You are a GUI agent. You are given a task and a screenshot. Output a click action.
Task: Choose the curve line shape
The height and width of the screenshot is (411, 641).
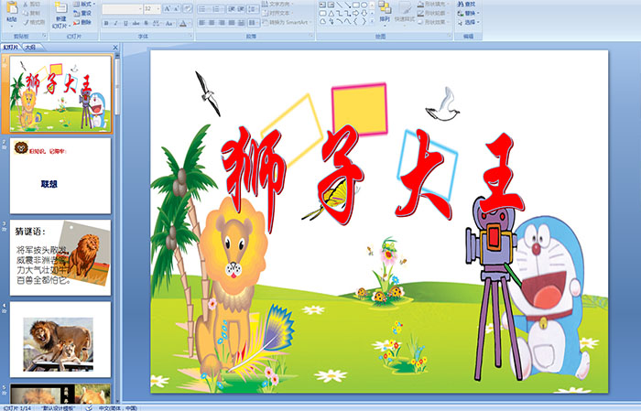347,21
